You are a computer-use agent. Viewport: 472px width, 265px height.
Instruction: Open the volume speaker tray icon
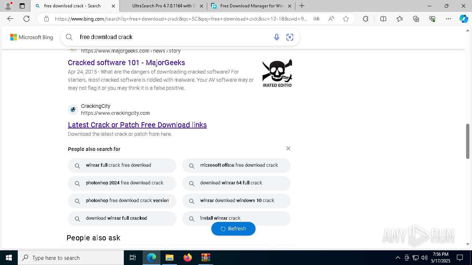pos(424,258)
